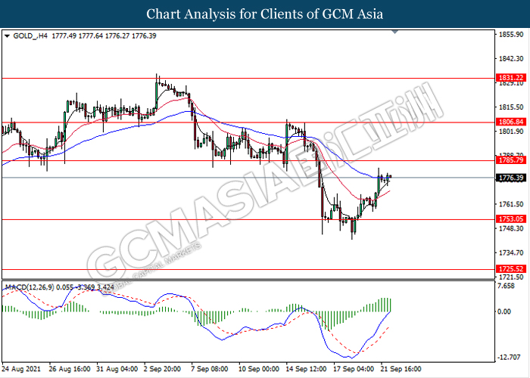Click the 1725.52 support price label
Screen dimensions: 530x378
click(511, 269)
